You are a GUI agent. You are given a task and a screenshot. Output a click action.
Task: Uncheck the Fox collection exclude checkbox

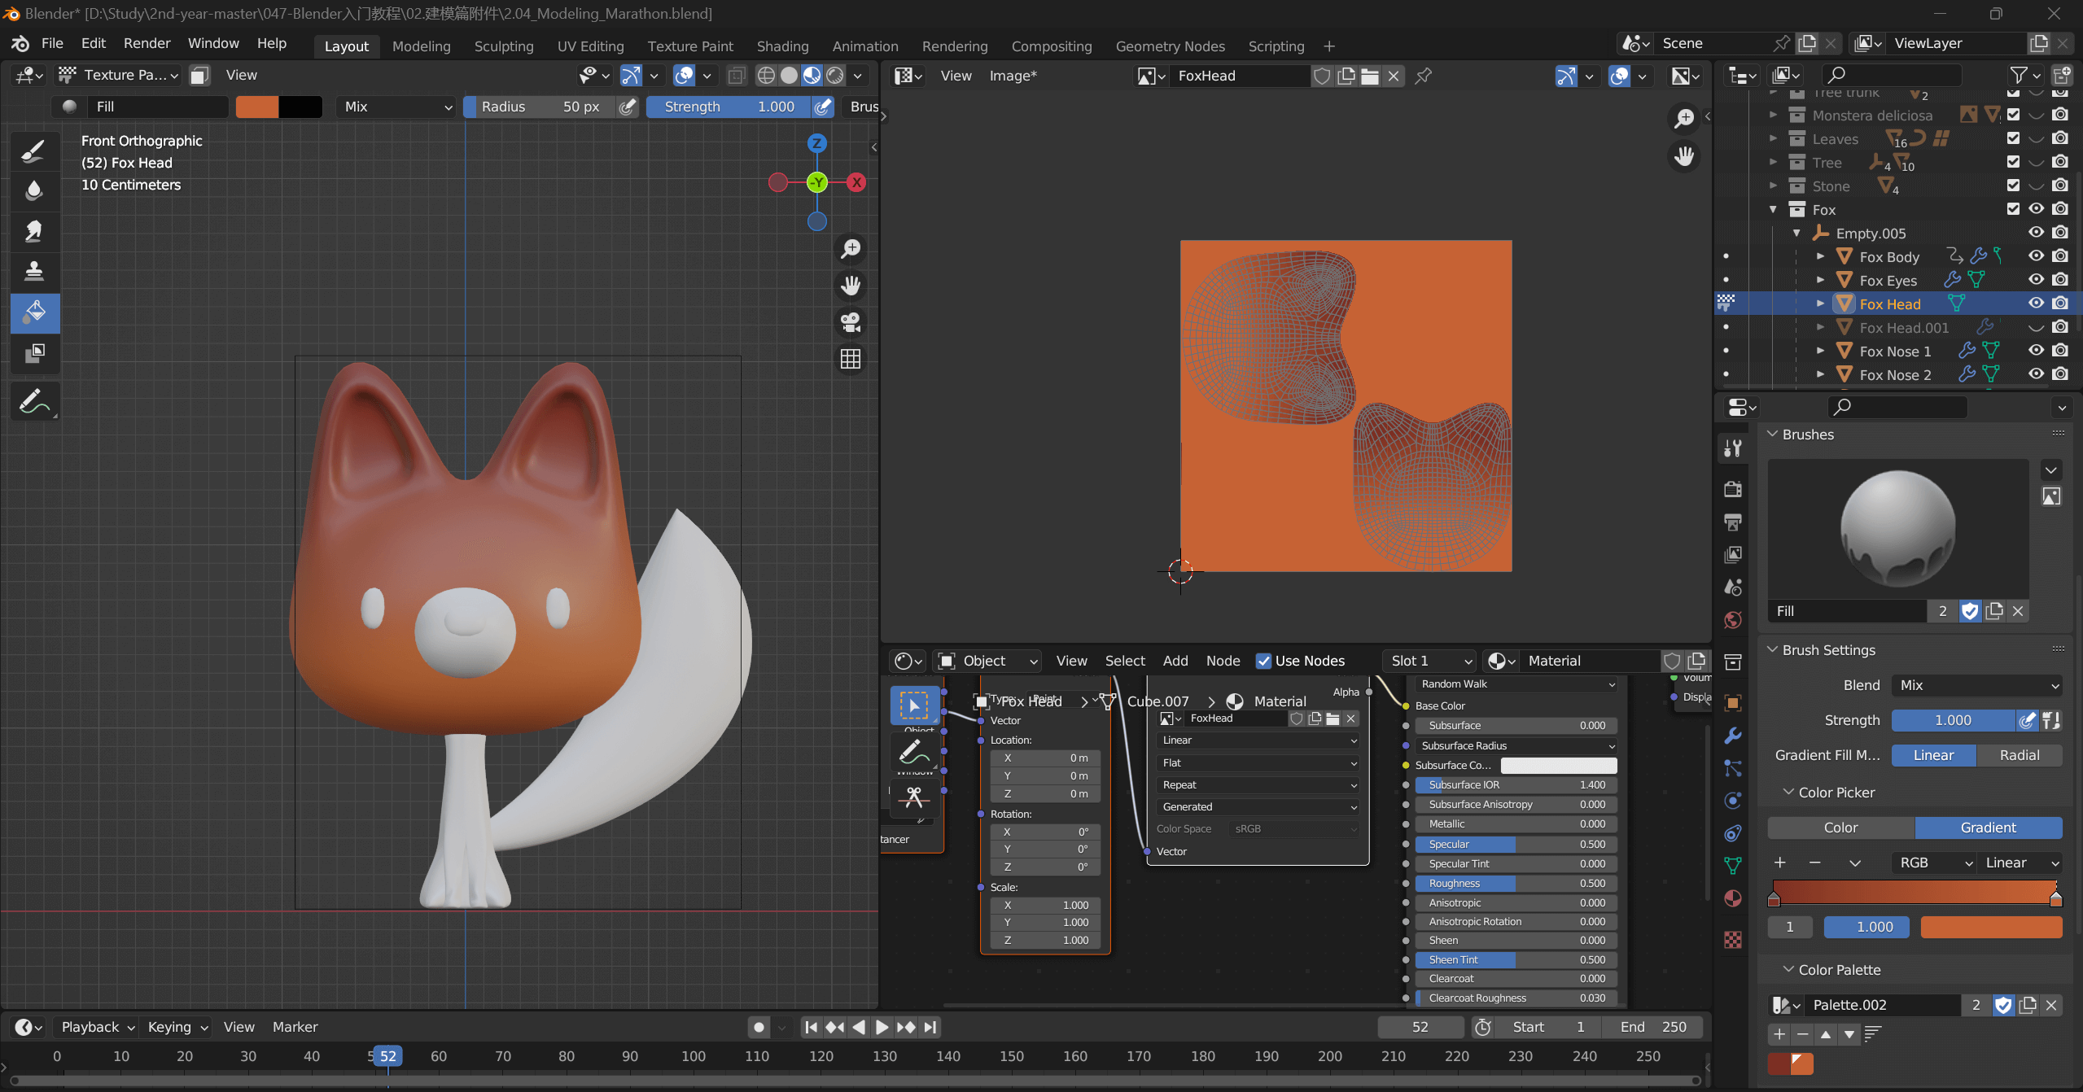coord(2013,209)
